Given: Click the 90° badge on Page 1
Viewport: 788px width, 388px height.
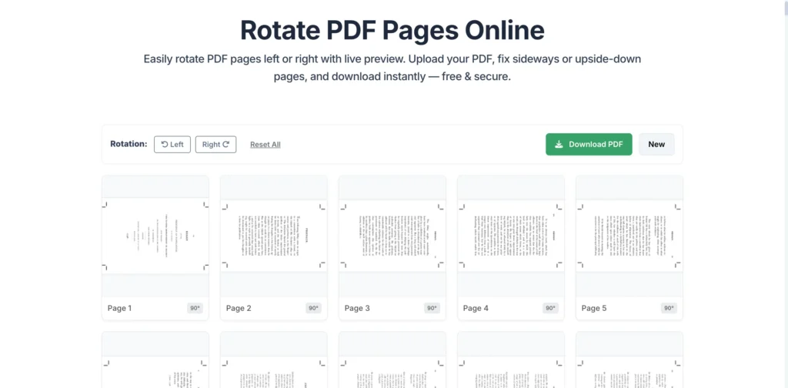Looking at the screenshot, I should [195, 308].
